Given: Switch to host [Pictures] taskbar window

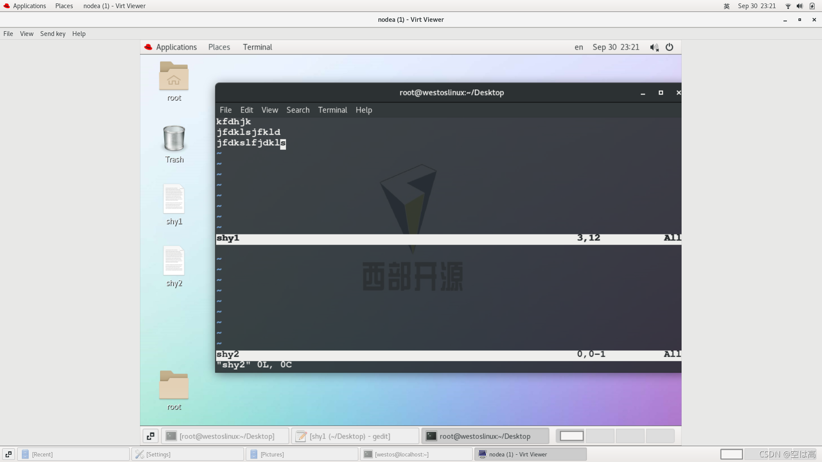Looking at the screenshot, I should pos(302,454).
